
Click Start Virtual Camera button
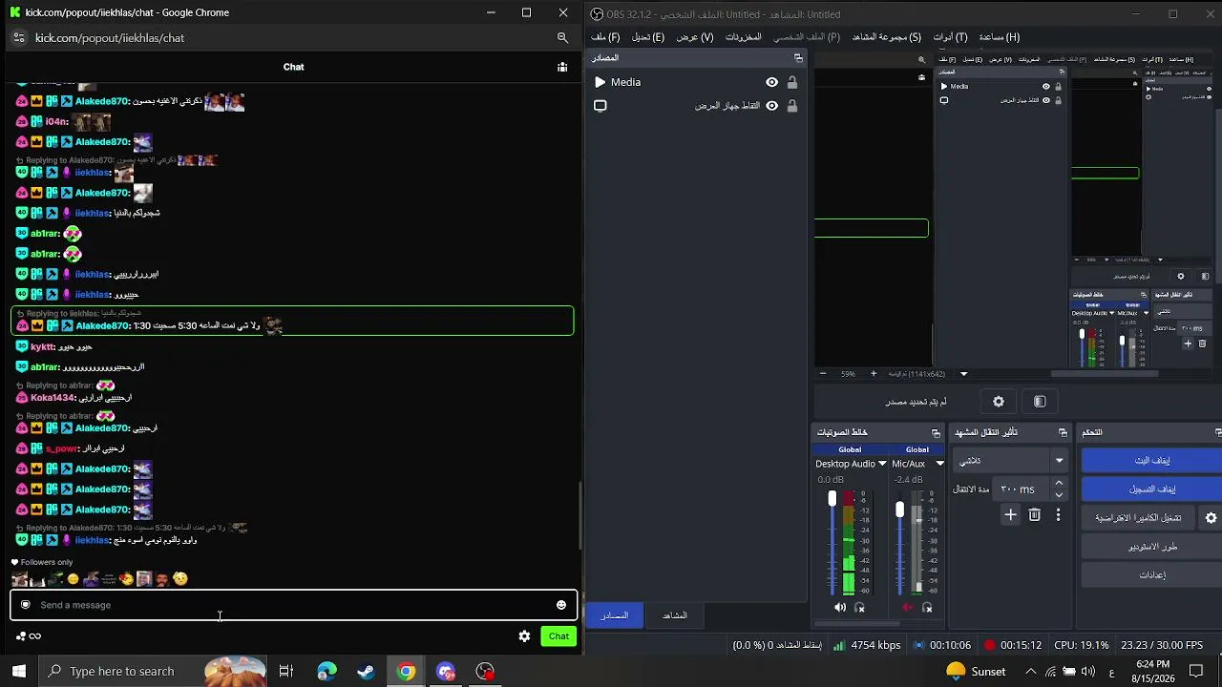pyautogui.click(x=1139, y=518)
